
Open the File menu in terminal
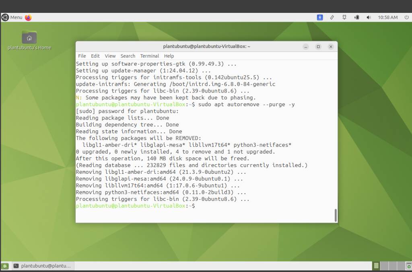(82, 56)
